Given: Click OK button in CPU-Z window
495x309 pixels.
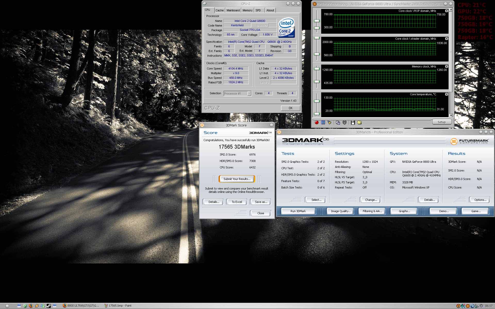Looking at the screenshot, I should (x=291, y=108).
